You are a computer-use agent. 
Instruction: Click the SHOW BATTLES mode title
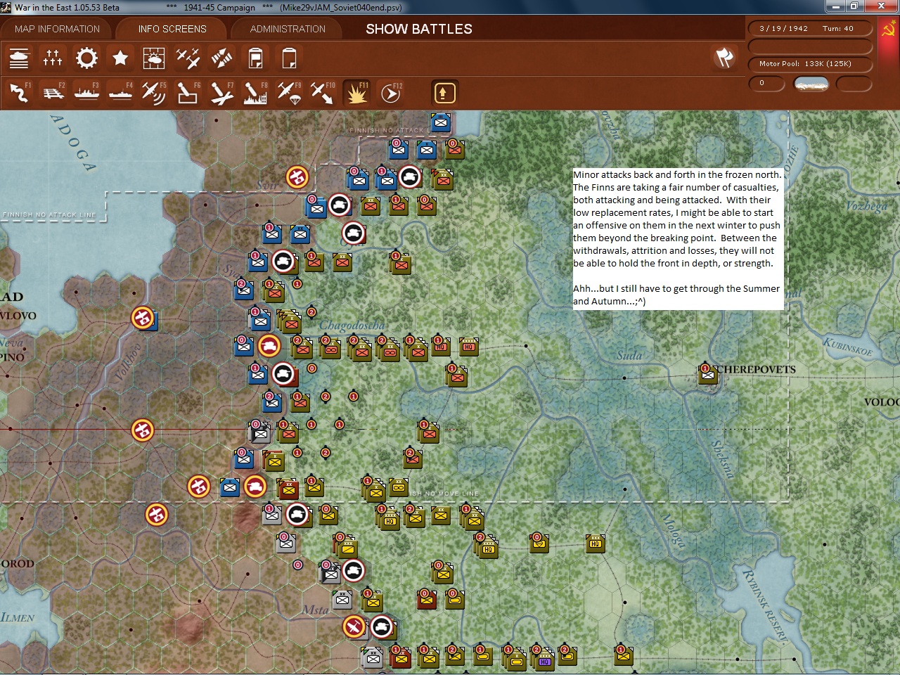point(419,29)
